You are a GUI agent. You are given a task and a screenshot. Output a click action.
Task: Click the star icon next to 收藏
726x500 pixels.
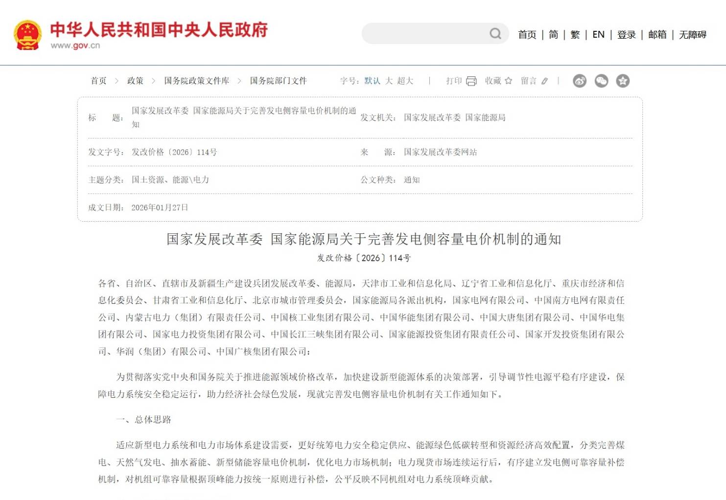(x=509, y=81)
